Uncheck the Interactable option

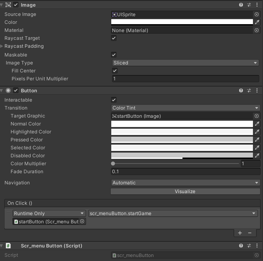coord(114,100)
